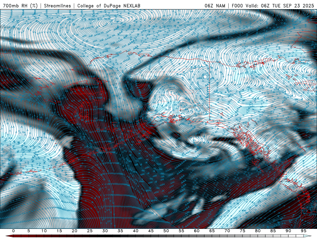Viewport: 317px width, 238px height.
Task: Click the colorbar label "20"
Action: point(74,231)
